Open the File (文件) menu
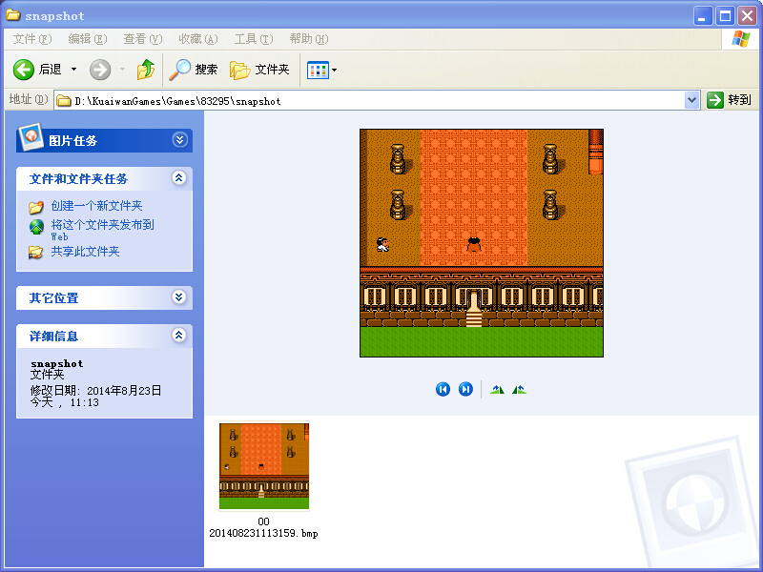This screenshot has width=763, height=572. pos(31,39)
